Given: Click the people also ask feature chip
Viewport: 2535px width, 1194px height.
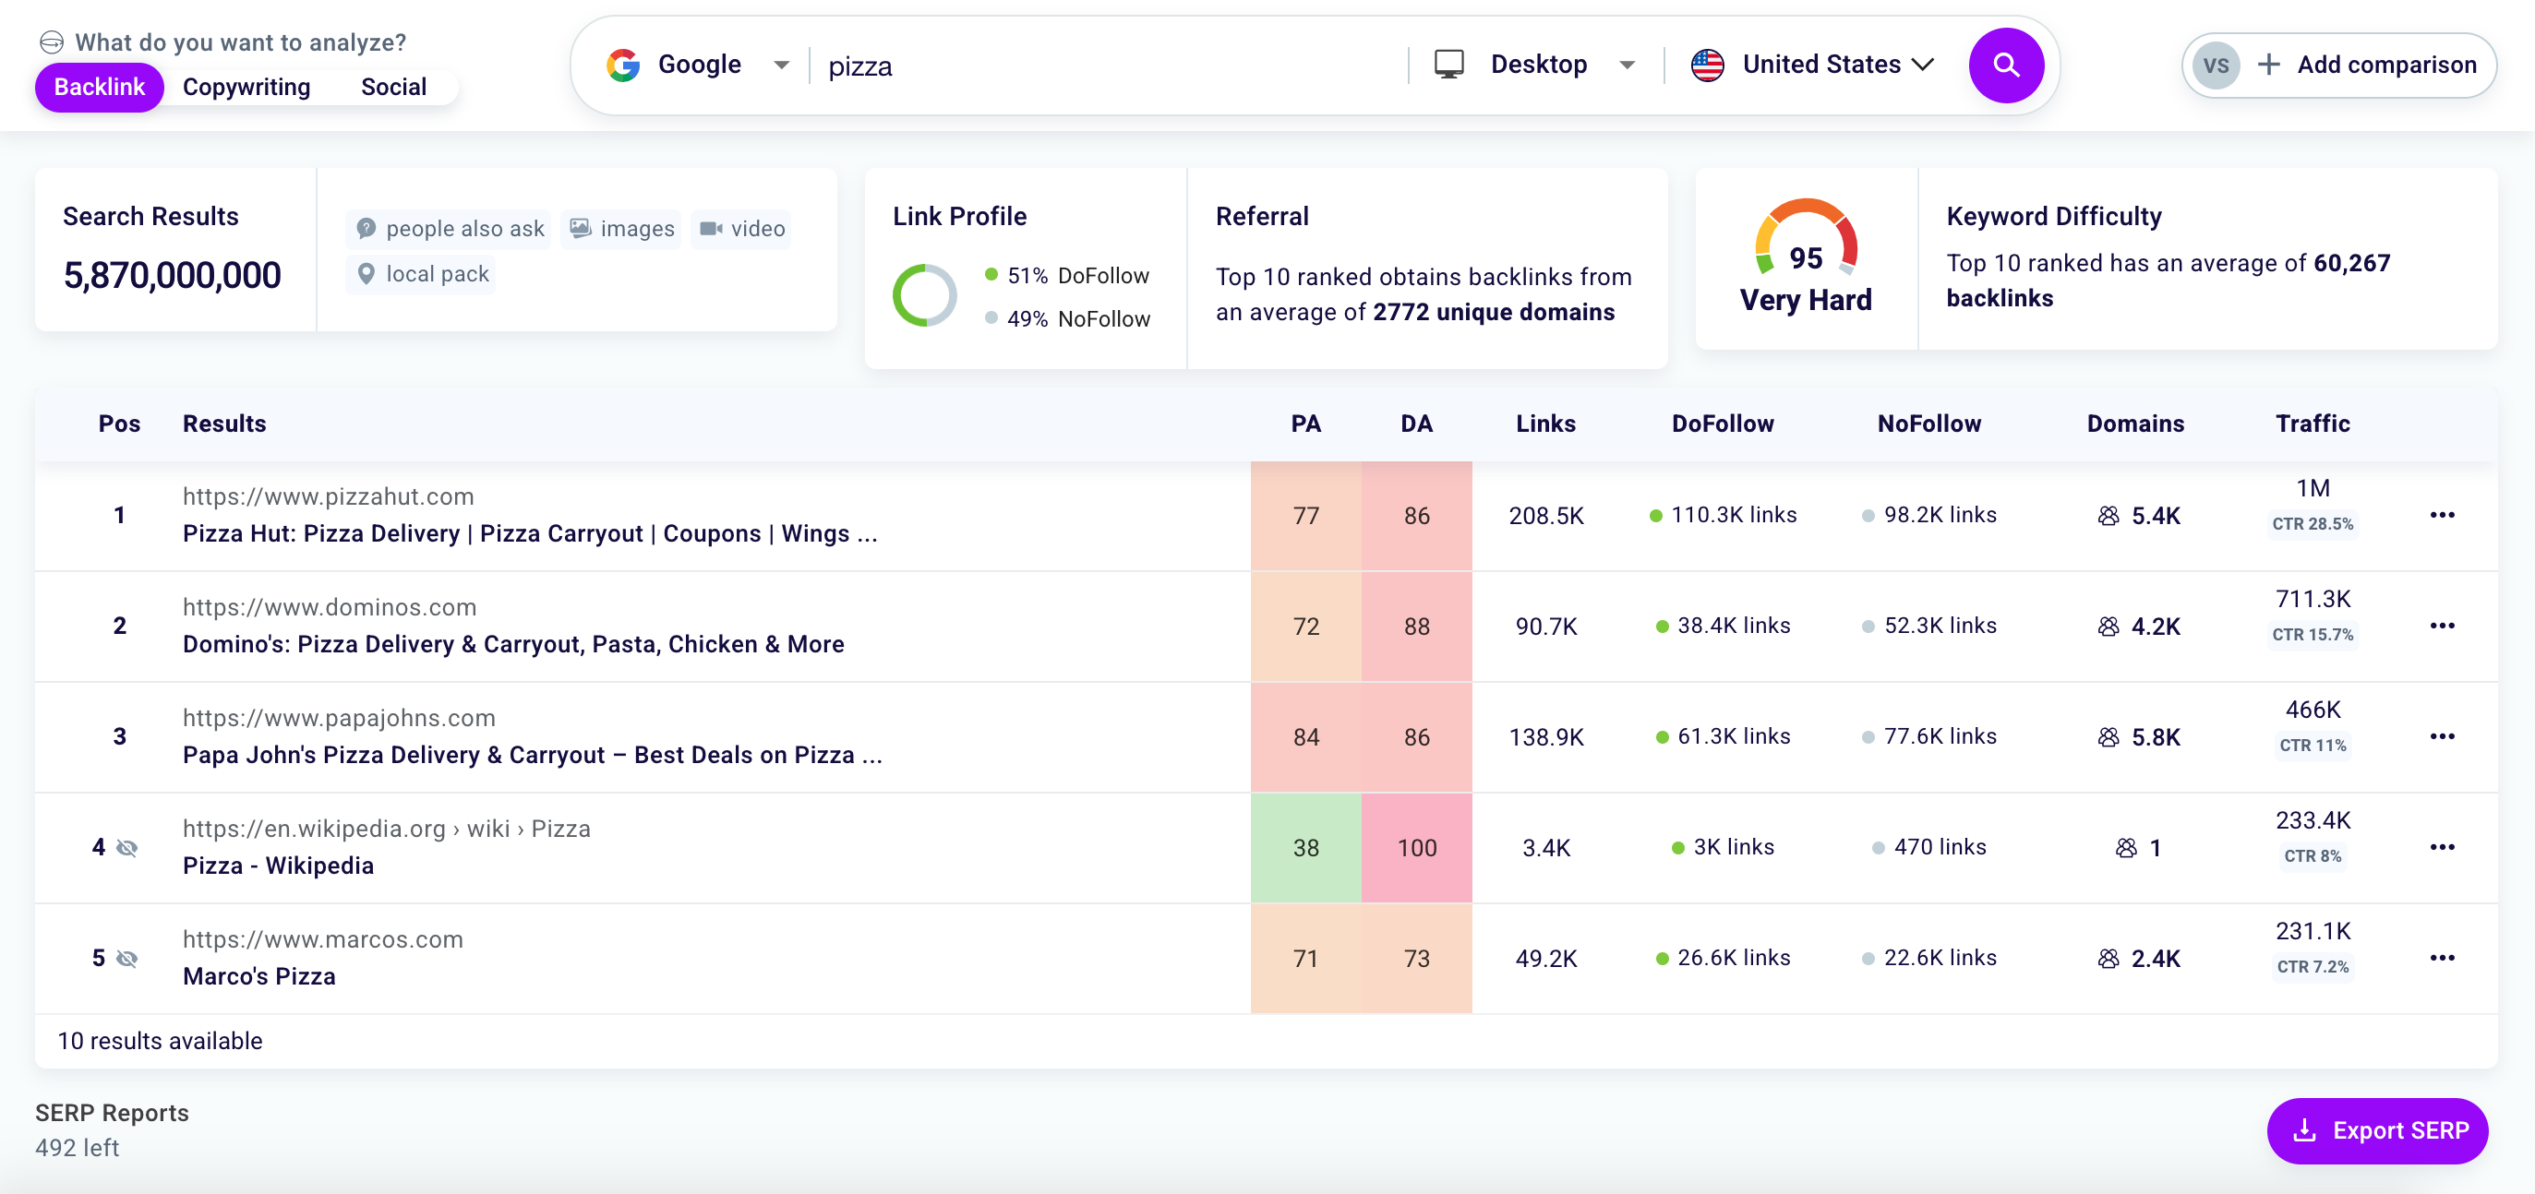Looking at the screenshot, I should 449,228.
